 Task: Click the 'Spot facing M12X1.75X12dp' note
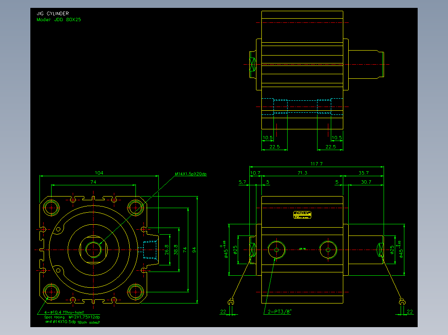pyautogui.click(x=72, y=317)
